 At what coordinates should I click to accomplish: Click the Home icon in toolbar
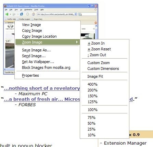33,14
